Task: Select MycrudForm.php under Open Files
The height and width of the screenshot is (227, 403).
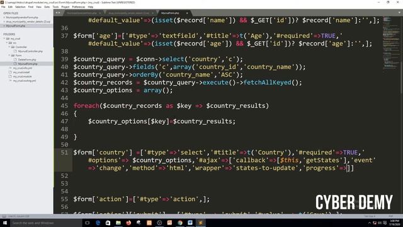Action: coord(16,26)
